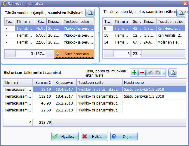Image resolution: width=189 pixels, height=146 pixels.
Task: Select history row with sum 32,19
Action: coord(94,90)
